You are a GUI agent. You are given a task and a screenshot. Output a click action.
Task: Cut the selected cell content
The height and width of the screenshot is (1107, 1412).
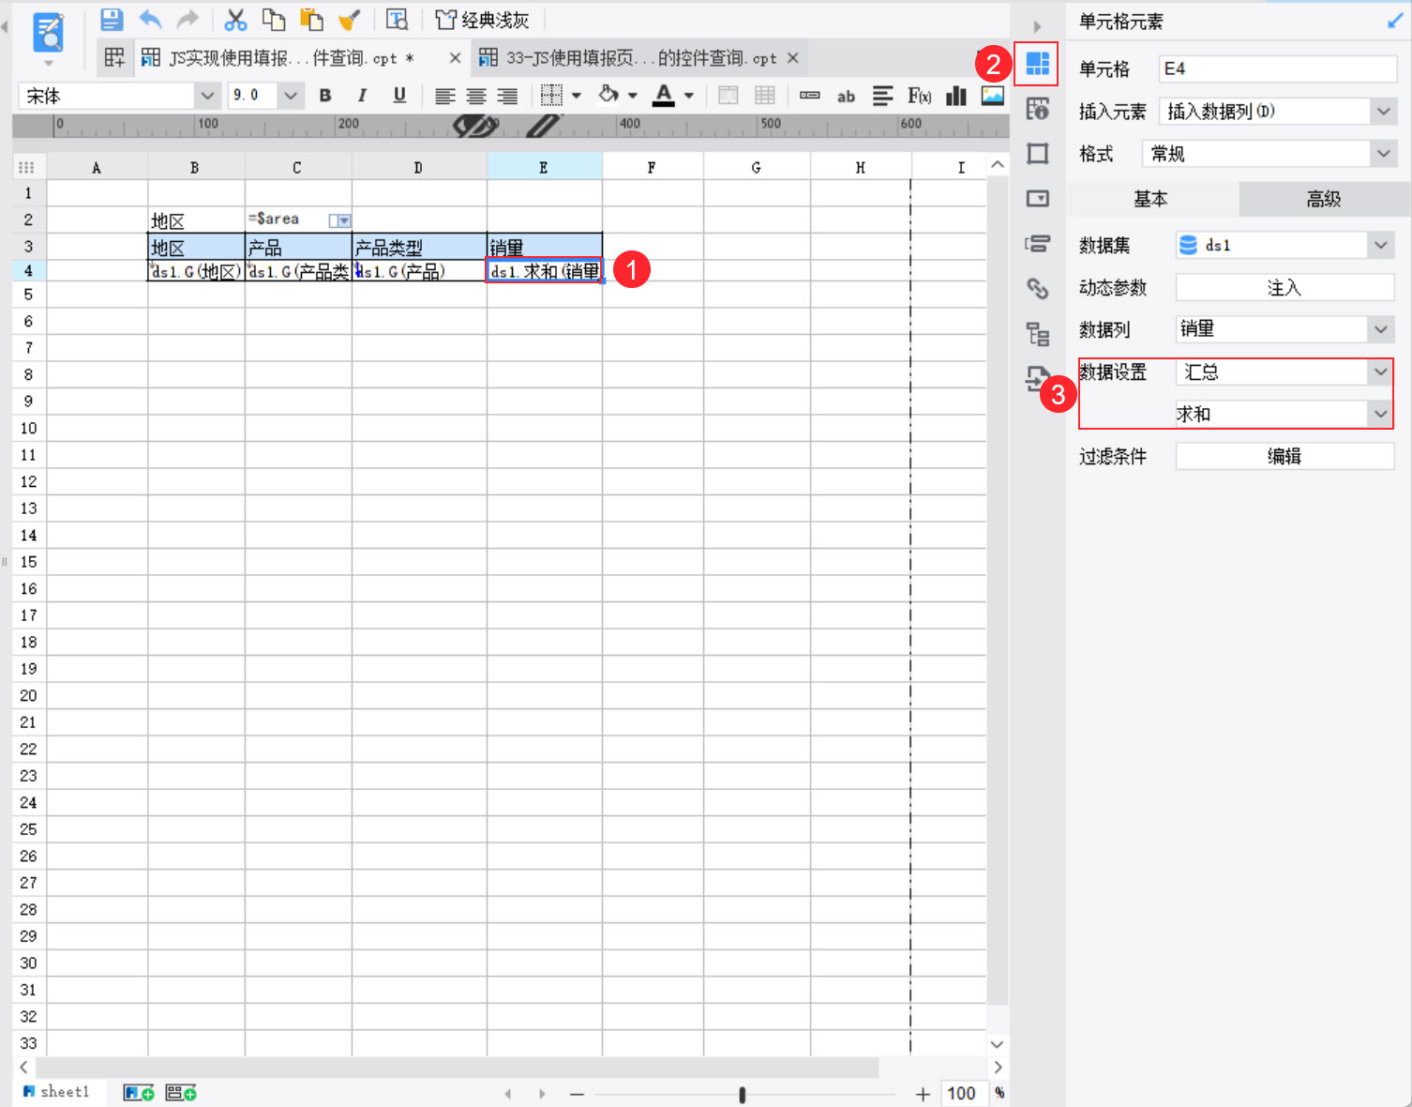236,20
